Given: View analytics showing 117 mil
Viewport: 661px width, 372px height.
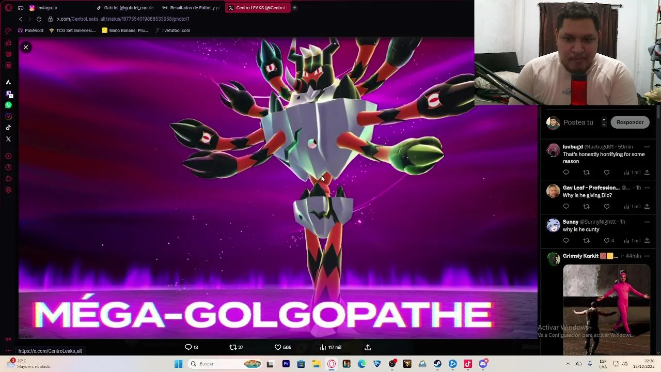Looking at the screenshot, I should pos(330,347).
